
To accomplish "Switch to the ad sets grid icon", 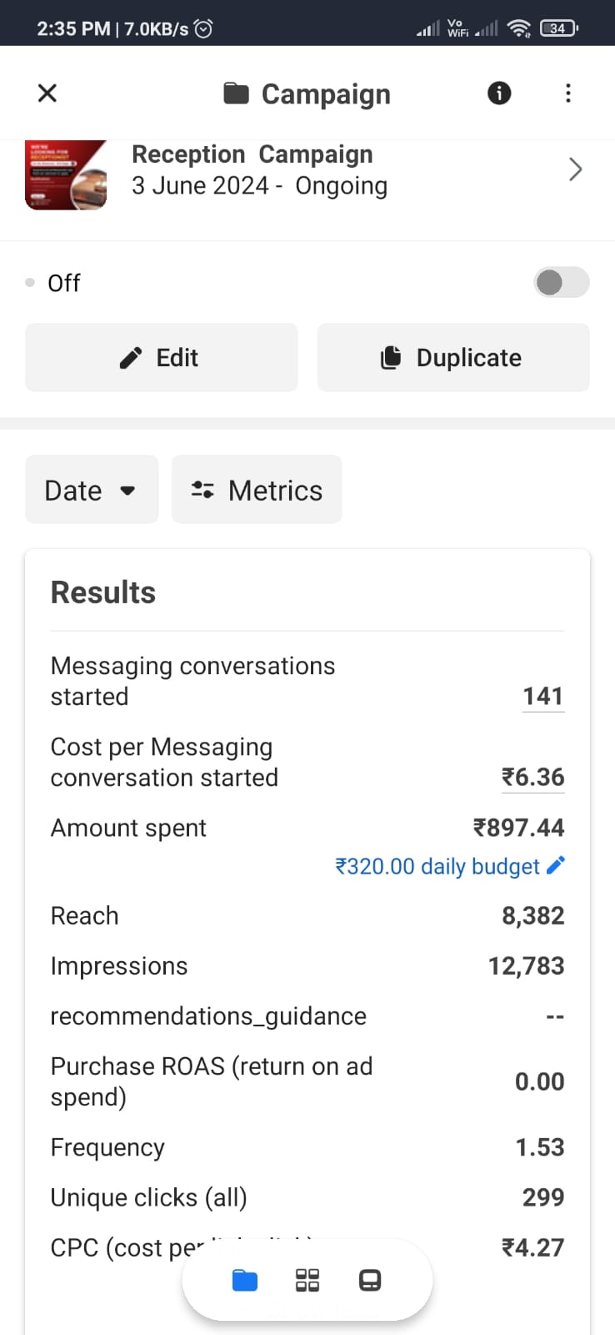I will [307, 1280].
